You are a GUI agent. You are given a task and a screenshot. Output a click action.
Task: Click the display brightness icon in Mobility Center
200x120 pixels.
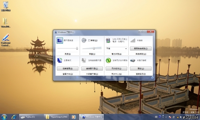coord(60,40)
